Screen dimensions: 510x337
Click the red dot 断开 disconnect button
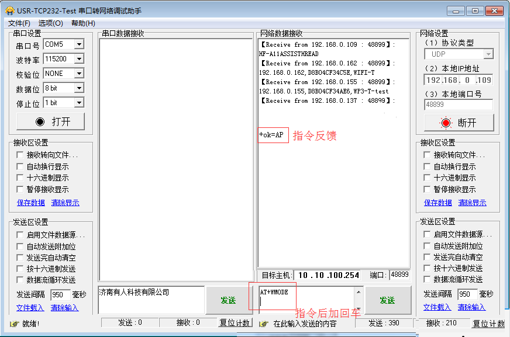[x=459, y=123]
